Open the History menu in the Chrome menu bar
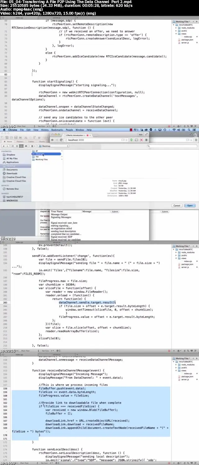 [x=45, y=130]
